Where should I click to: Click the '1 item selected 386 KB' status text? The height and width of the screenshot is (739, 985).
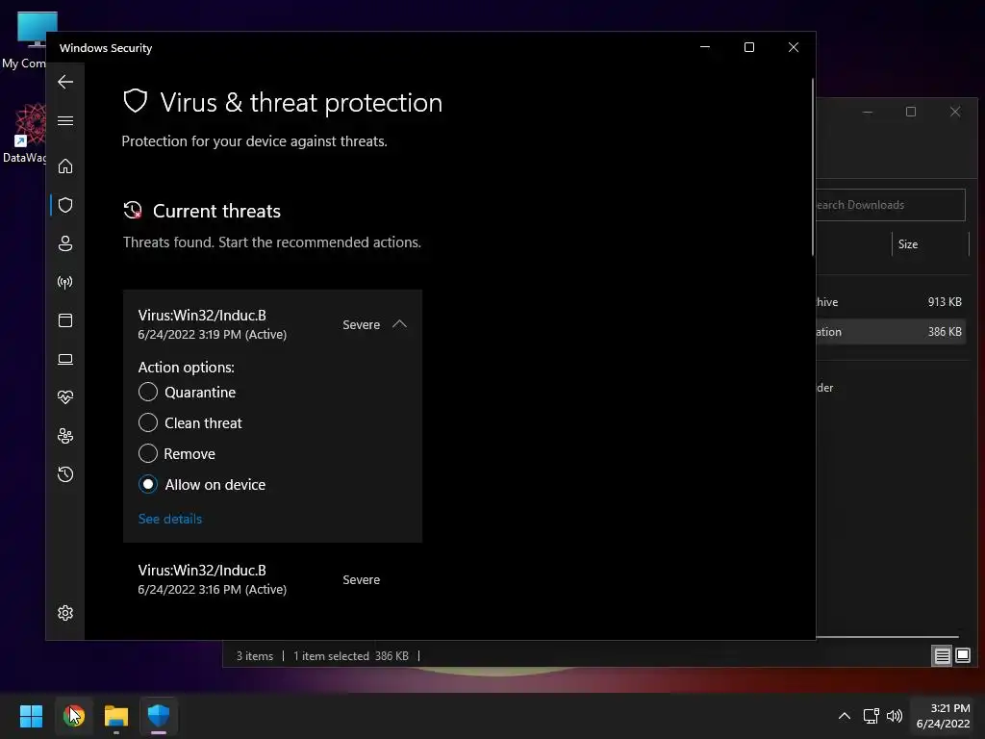[x=350, y=656]
